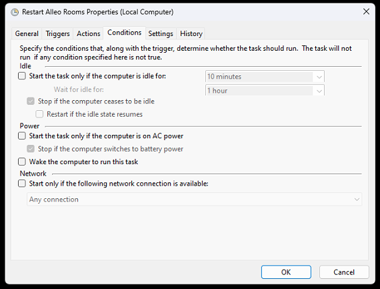Open the Settings tab
Viewport: 380px width, 289px height.
click(x=161, y=33)
